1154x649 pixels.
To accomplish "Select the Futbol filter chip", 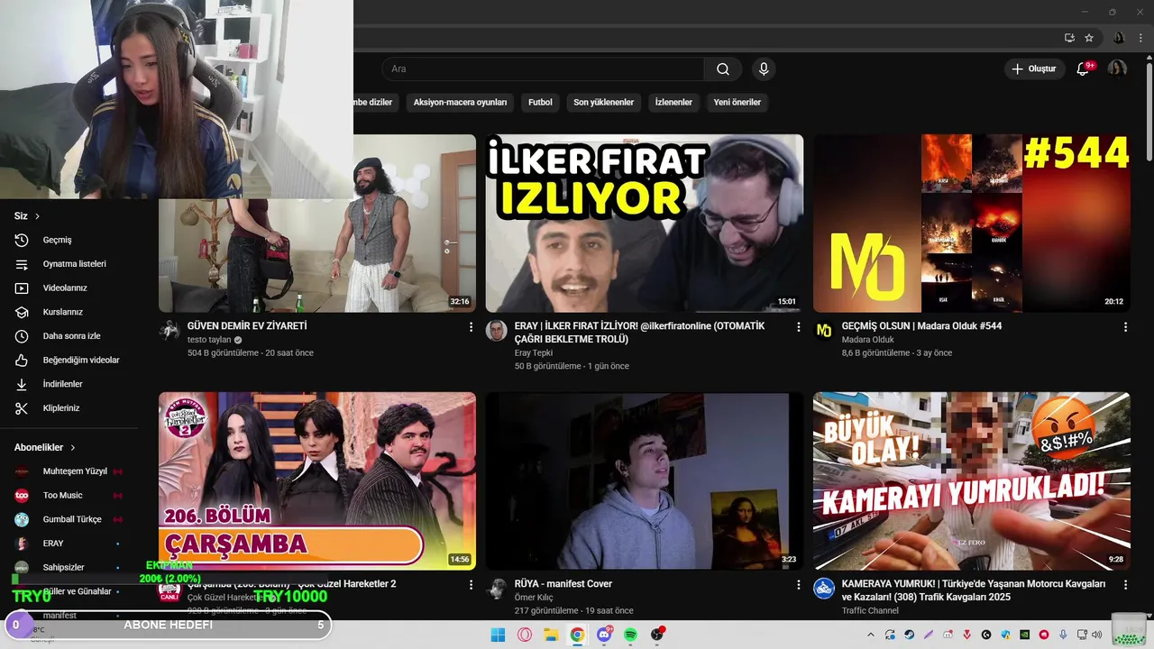I will click(540, 103).
